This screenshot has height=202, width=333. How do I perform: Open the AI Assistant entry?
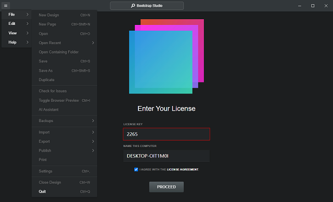[65, 110]
